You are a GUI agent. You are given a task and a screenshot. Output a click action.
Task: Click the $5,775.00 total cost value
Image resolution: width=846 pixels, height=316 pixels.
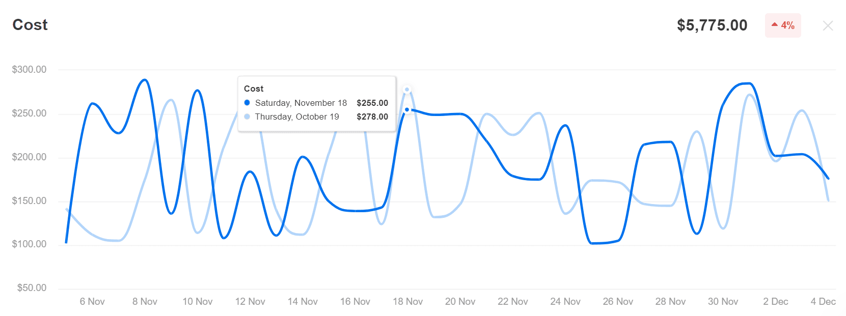point(712,25)
